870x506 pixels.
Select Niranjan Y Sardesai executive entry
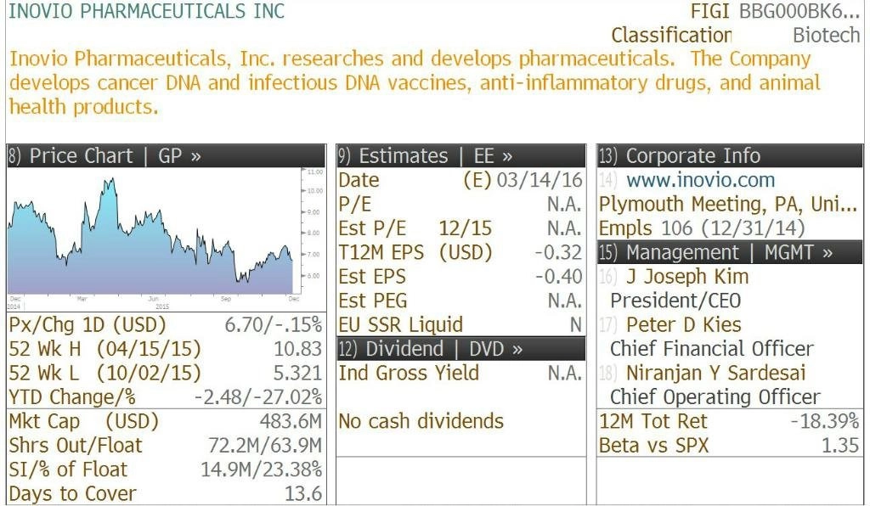(715, 373)
